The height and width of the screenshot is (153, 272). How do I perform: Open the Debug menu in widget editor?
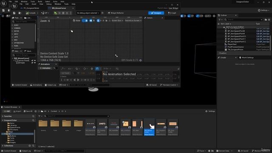pyautogui.click(x=49, y=4)
